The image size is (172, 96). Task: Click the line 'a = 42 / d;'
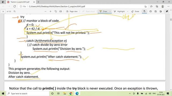click(x=33, y=29)
